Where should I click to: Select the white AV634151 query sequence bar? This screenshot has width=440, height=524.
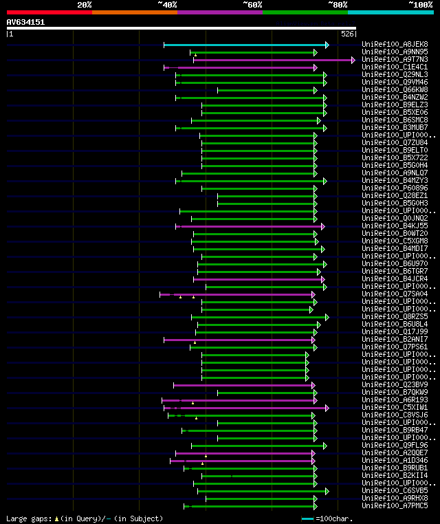click(181, 28)
